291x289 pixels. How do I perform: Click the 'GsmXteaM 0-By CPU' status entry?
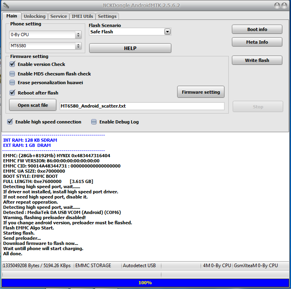[256, 266]
